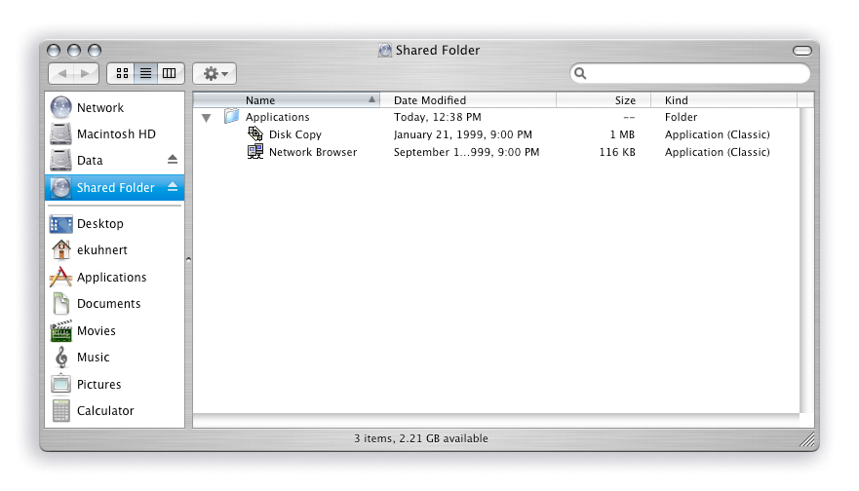Viewport: 859px width, 491px height.
Task: Click the window resize grip corner
Action: 806,439
